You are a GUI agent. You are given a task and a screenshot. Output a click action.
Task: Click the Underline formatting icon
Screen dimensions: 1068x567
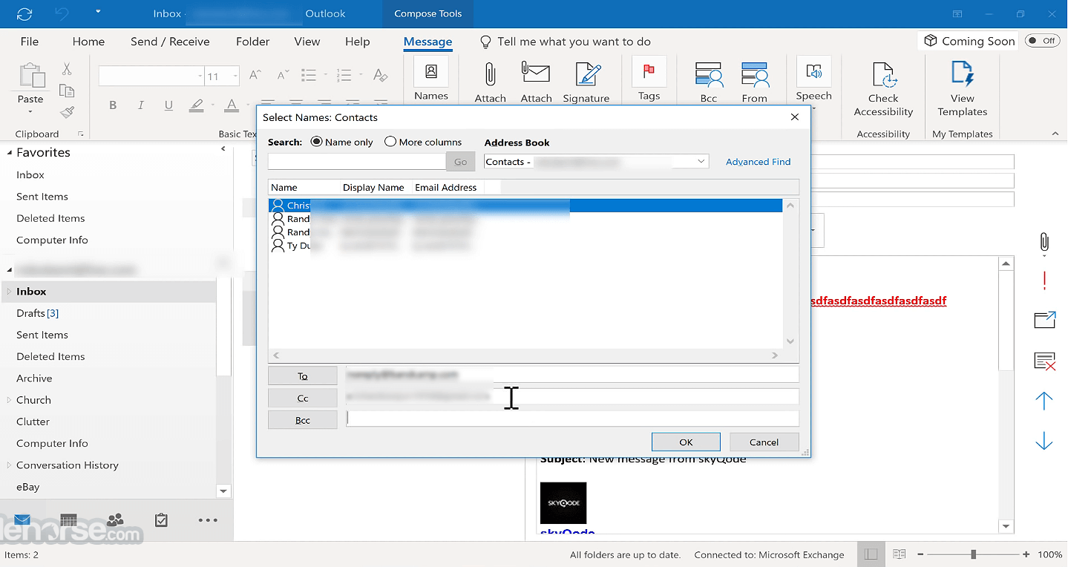click(168, 105)
